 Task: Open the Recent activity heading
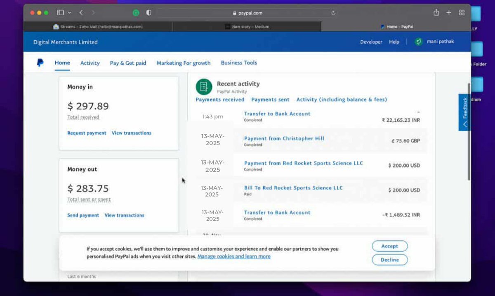point(238,84)
